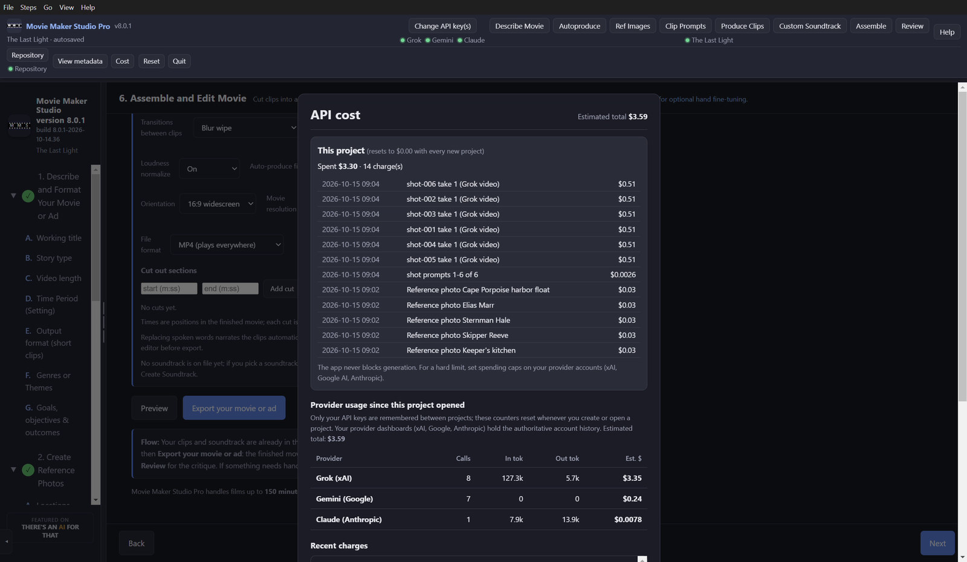Click the Autoproduce button
This screenshot has width=967, height=562.
pyautogui.click(x=580, y=26)
